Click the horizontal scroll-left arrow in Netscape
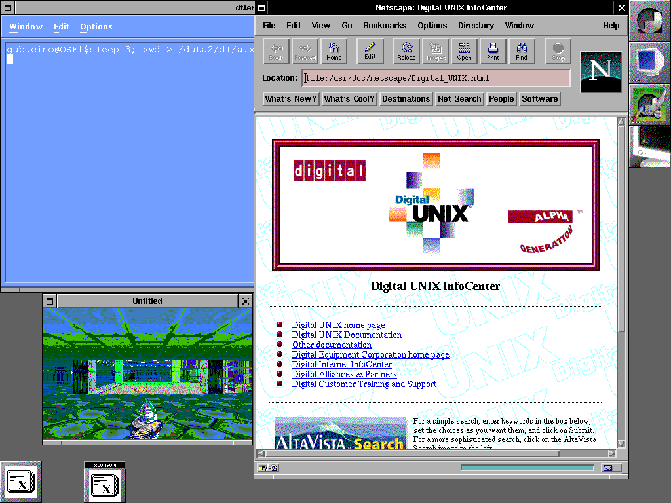The image size is (671, 503). coord(261,453)
